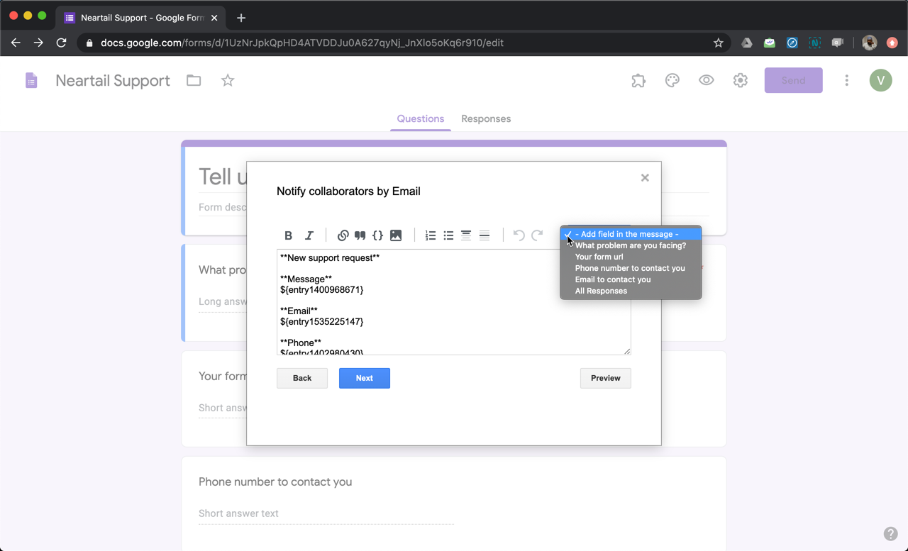The height and width of the screenshot is (551, 908).
Task: Reload the browser page
Action: [x=62, y=43]
